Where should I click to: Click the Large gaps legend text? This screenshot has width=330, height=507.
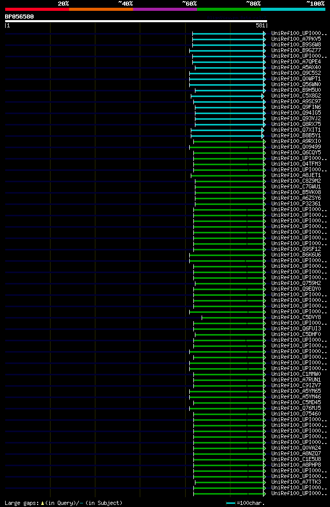(63, 503)
